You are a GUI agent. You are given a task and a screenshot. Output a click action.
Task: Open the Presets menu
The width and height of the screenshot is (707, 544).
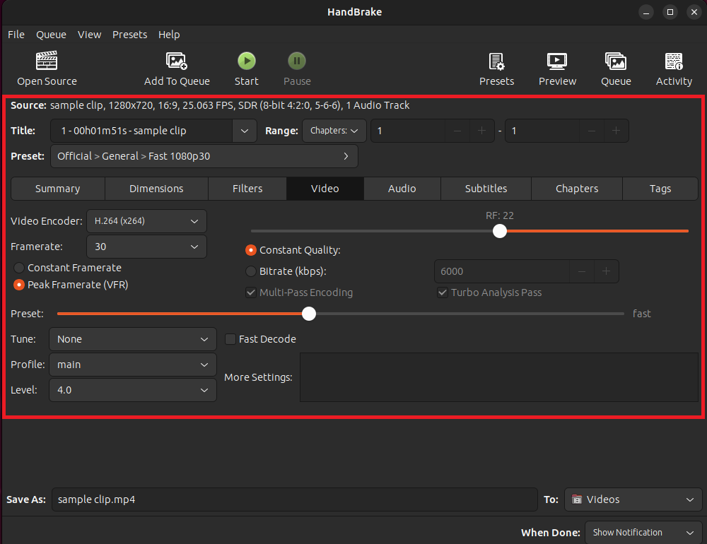point(129,34)
